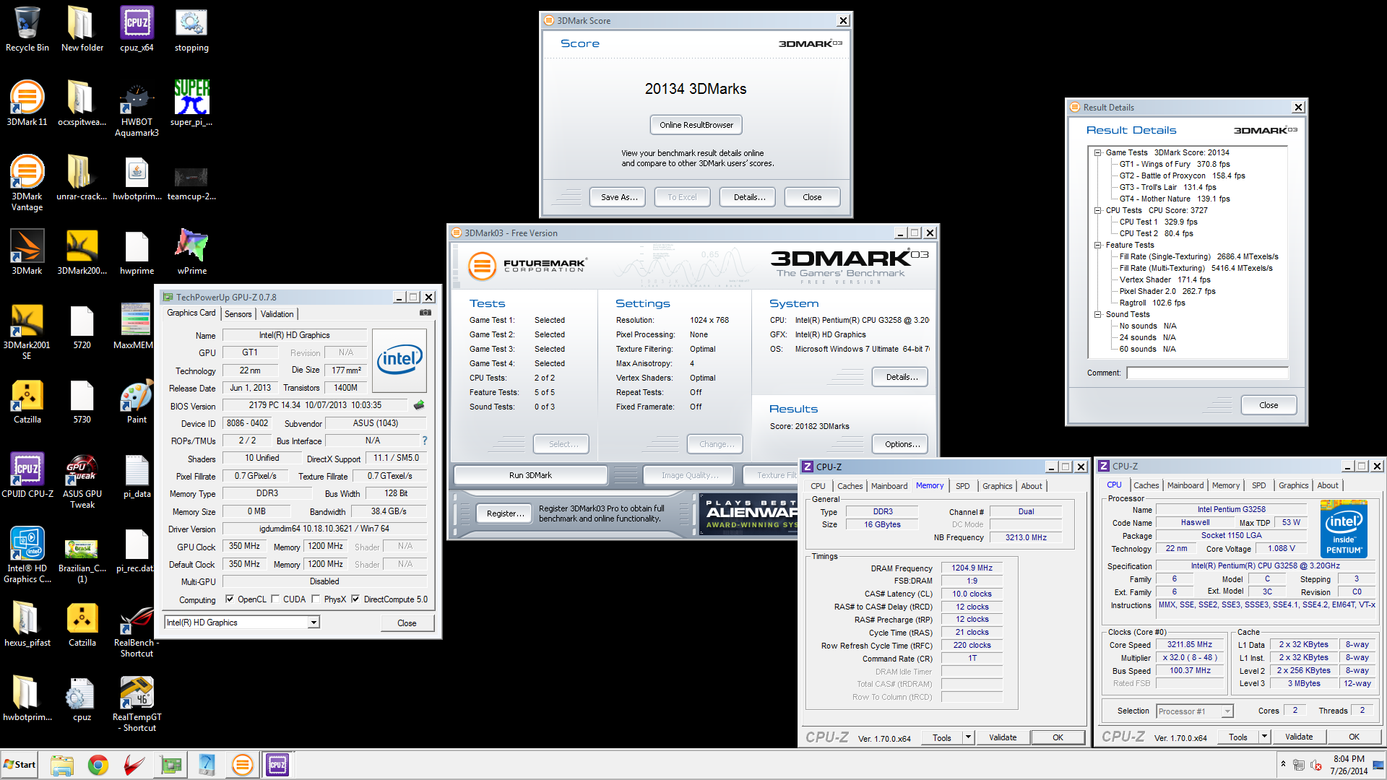This screenshot has width=1387, height=780.
Task: Click the Alienware banner in 3DMark03
Action: tap(749, 513)
